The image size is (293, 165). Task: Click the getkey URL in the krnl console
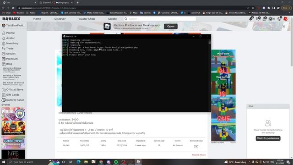point(117,48)
